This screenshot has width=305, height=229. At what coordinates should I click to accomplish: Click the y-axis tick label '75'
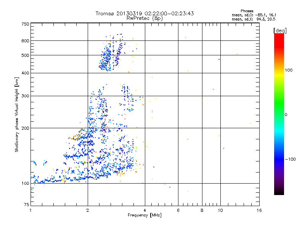[27, 205]
